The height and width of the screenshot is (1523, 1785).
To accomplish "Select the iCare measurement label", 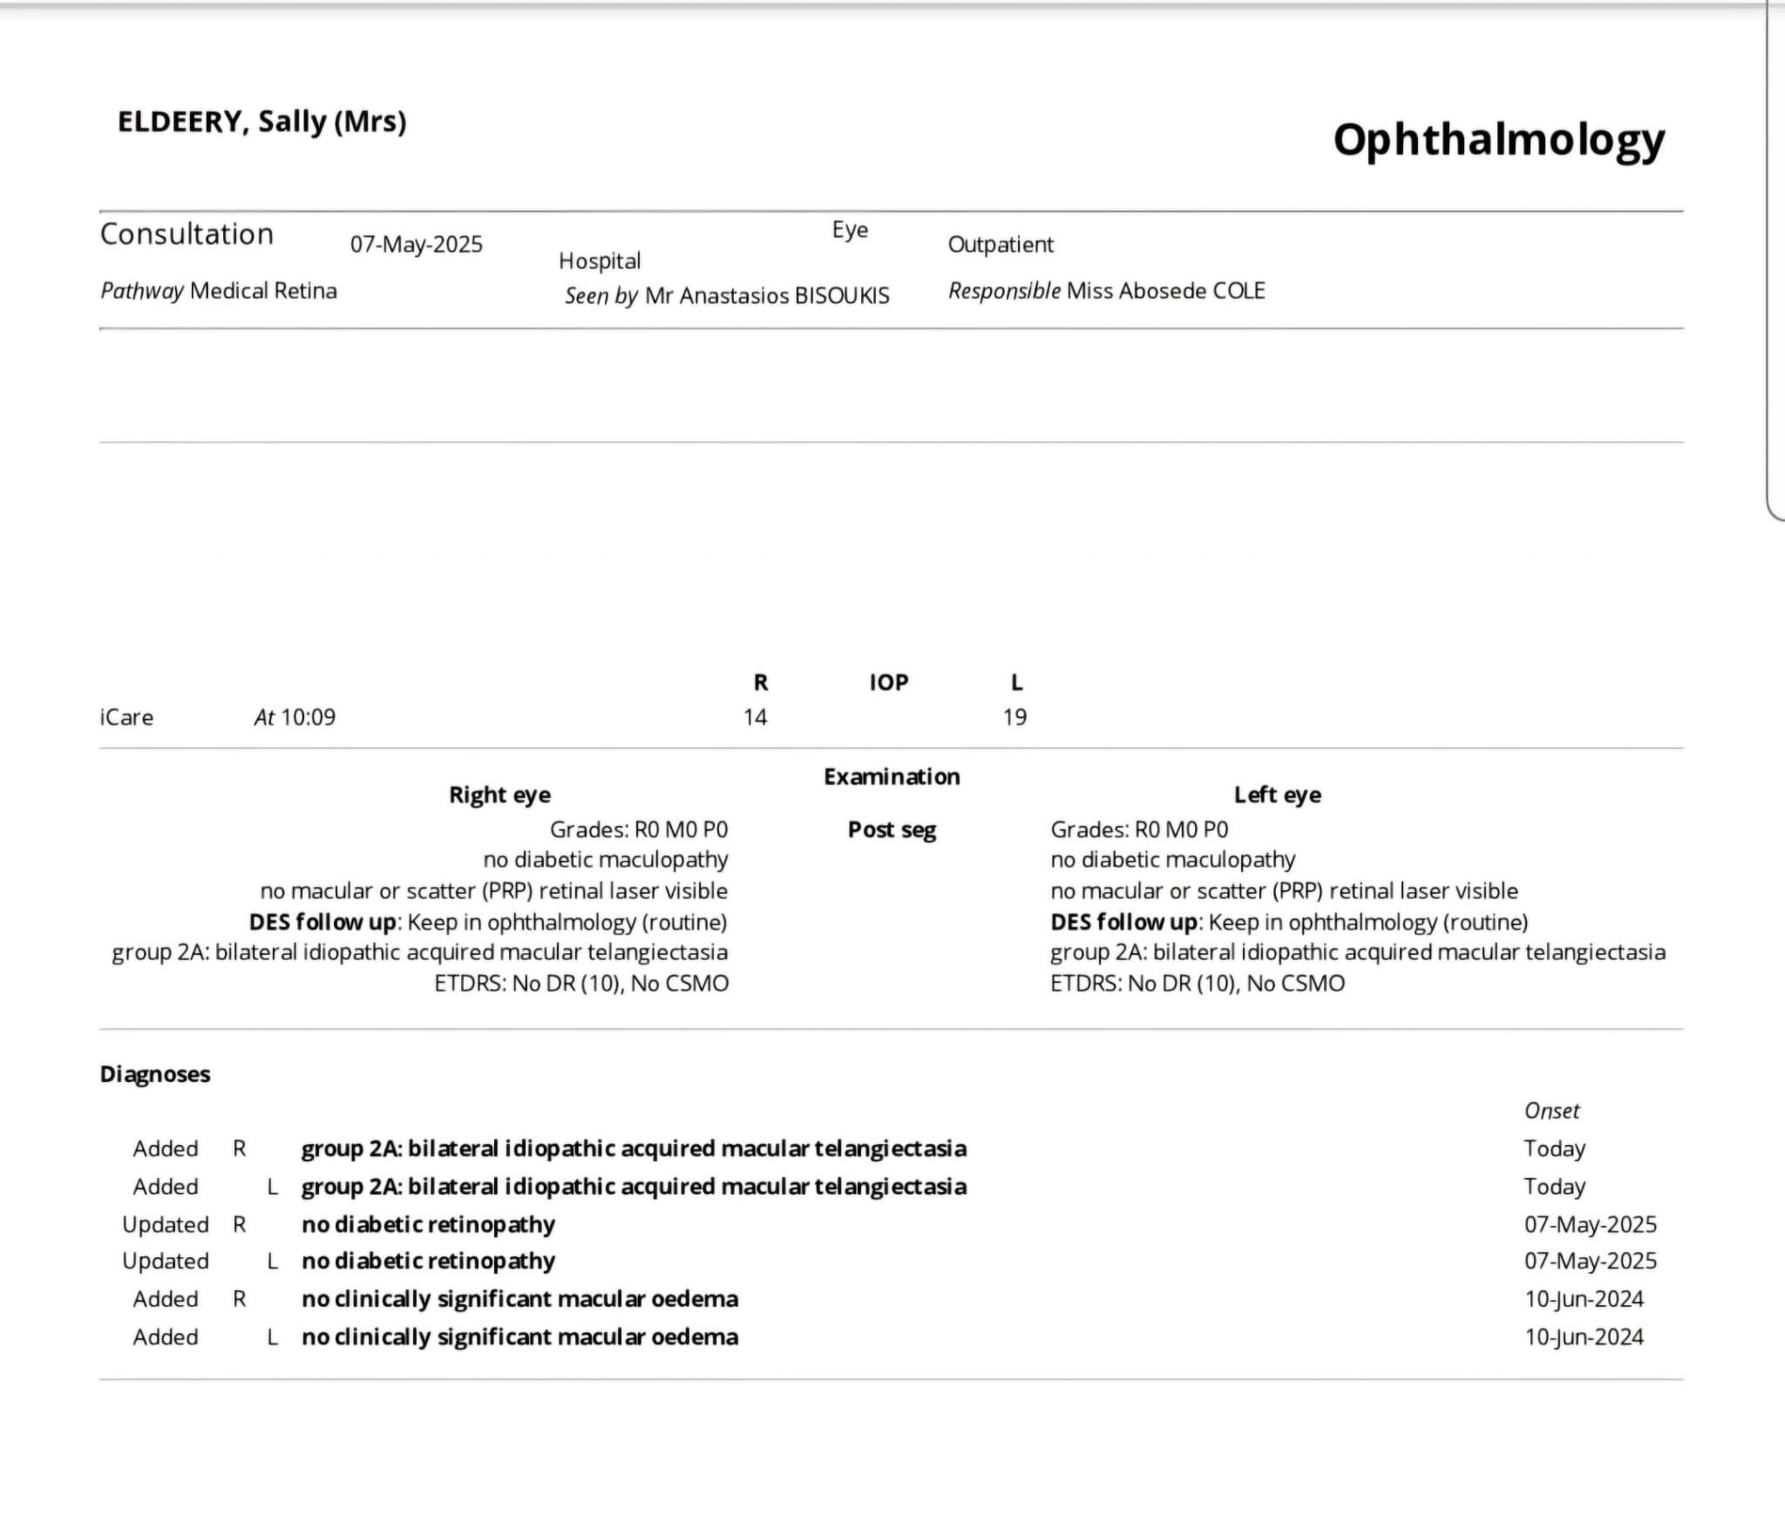I will click(126, 717).
